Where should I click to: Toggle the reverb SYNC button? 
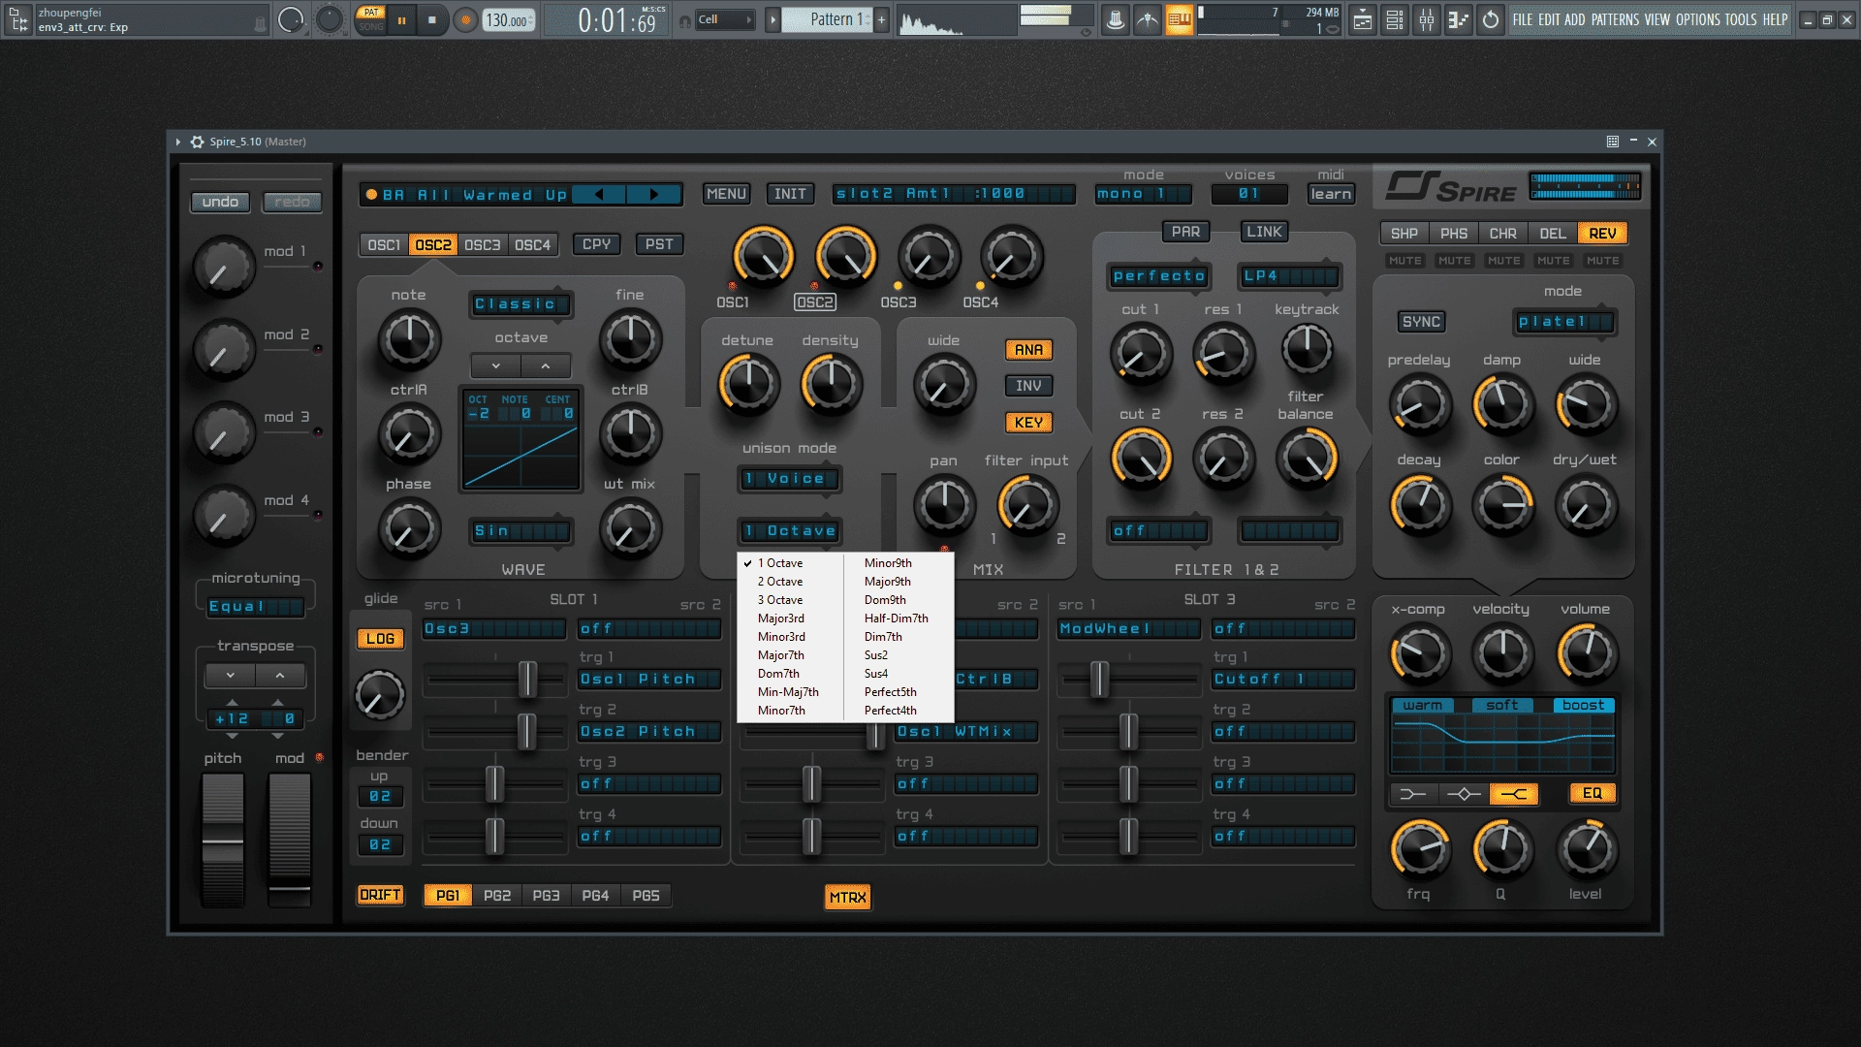(1421, 322)
